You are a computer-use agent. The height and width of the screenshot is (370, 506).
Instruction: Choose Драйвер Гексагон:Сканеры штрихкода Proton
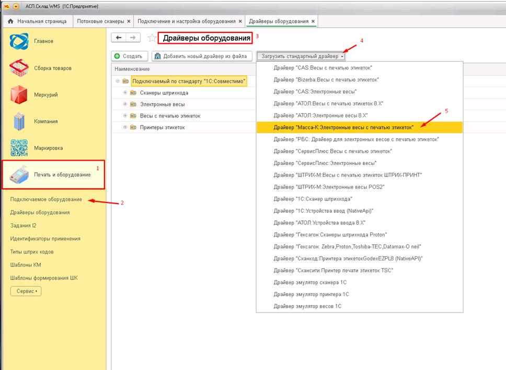pos(360,235)
